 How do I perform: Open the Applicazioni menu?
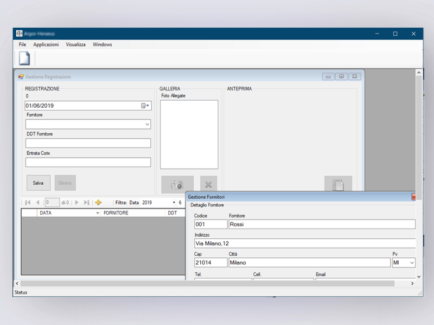(46, 44)
